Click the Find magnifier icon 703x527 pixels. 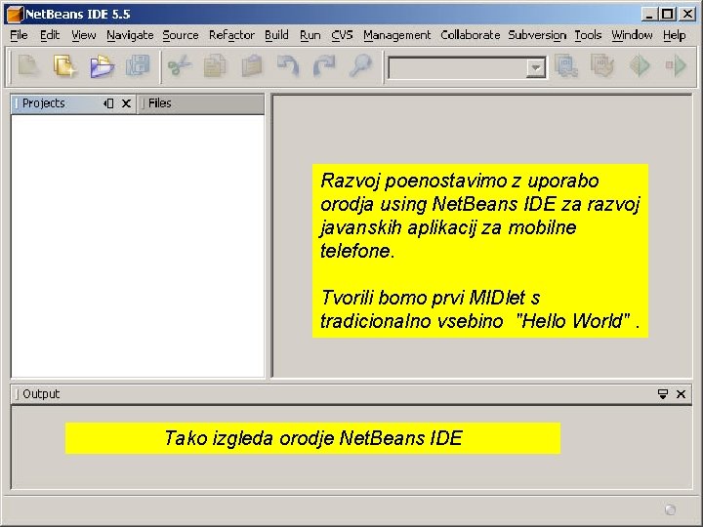pos(360,66)
